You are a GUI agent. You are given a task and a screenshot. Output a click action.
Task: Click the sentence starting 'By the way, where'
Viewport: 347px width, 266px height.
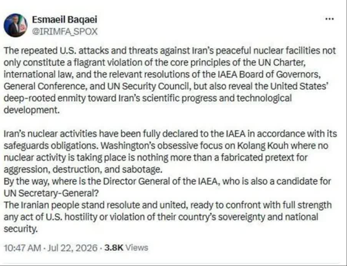[x=167, y=187]
